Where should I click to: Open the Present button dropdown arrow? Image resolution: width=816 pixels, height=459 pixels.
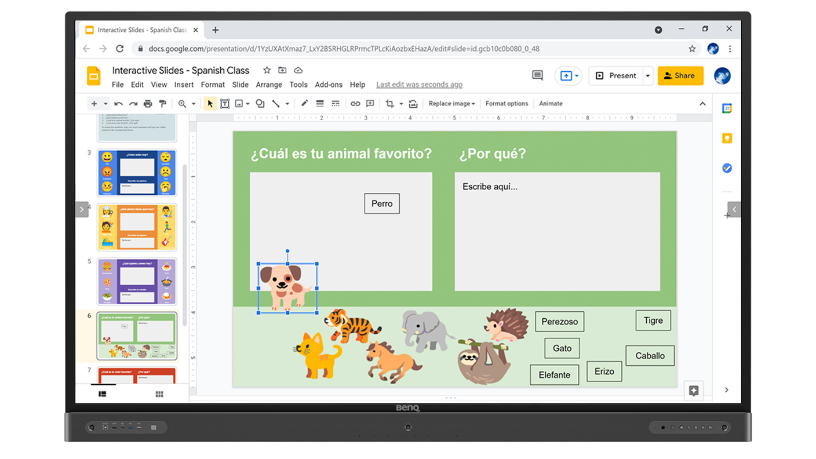pyautogui.click(x=647, y=75)
